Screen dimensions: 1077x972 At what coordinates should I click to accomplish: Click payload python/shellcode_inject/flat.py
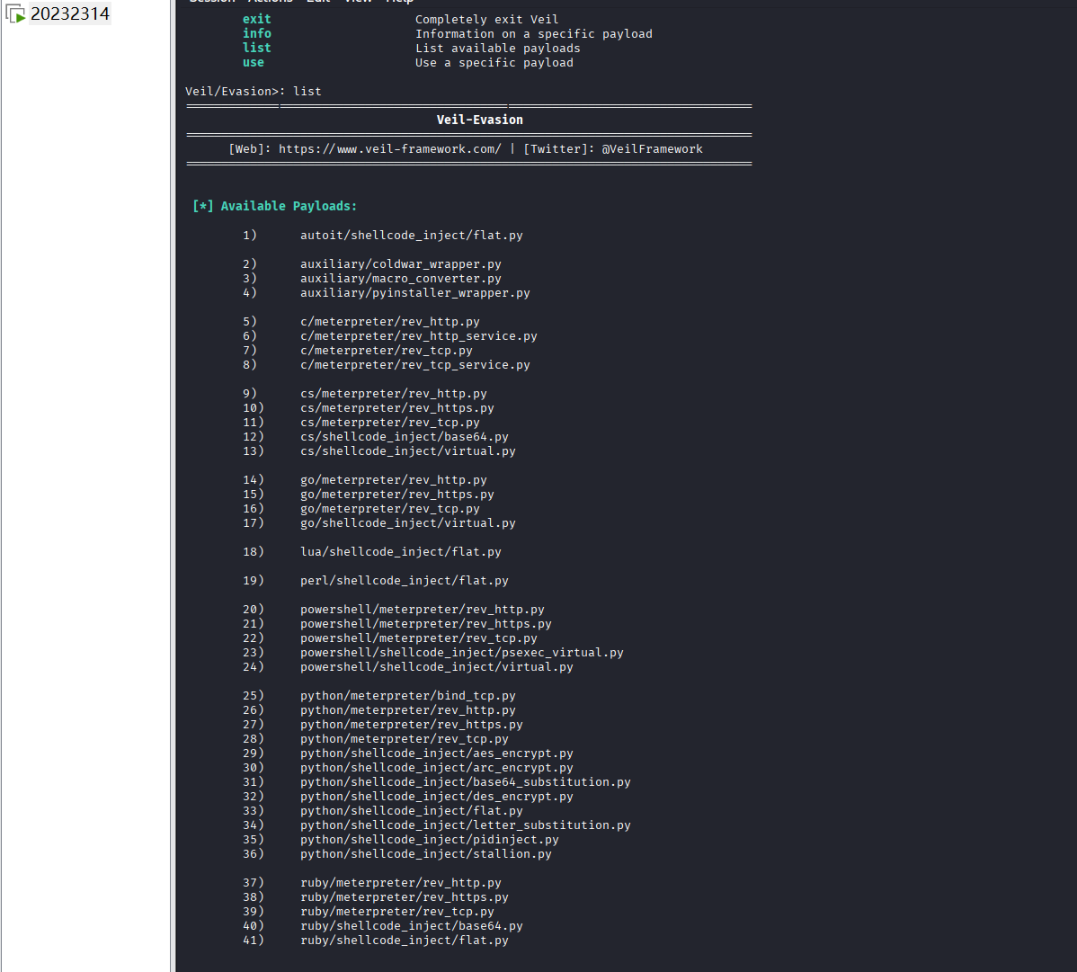[412, 811]
